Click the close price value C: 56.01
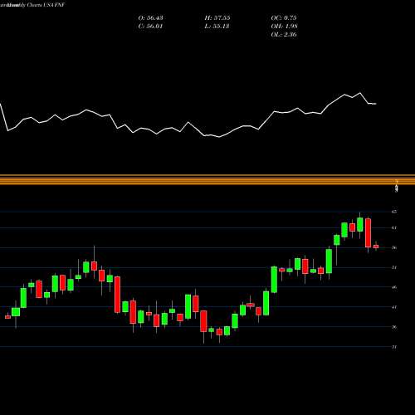This screenshot has width=415, height=415. click(x=150, y=27)
